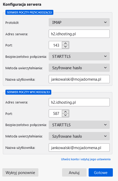Click the outgoing server address field
The height and width of the screenshot is (181, 118).
click(79, 102)
